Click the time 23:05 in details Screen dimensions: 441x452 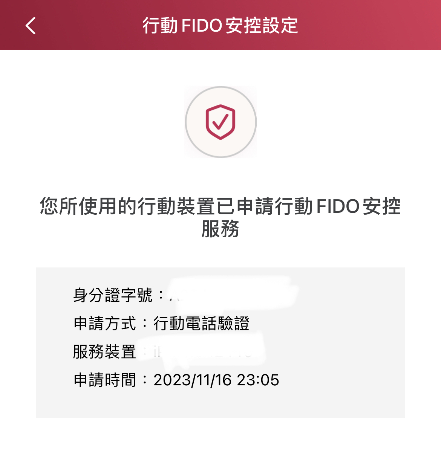pyautogui.click(x=258, y=380)
